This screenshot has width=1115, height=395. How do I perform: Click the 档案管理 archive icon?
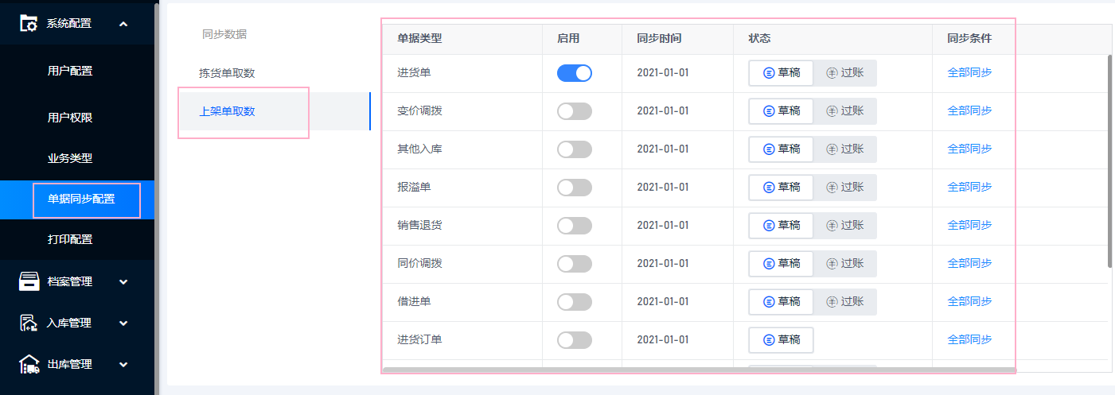click(x=29, y=281)
